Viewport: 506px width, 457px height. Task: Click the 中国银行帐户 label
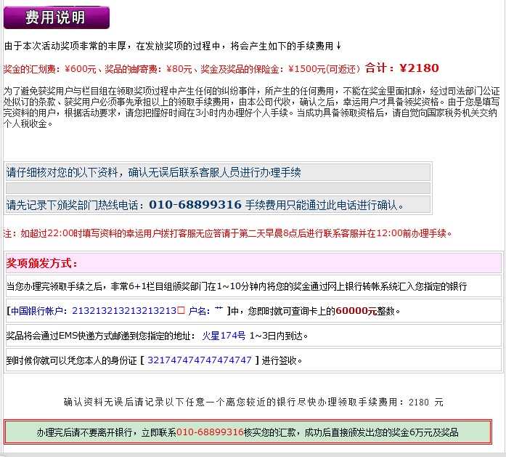tap(38, 311)
